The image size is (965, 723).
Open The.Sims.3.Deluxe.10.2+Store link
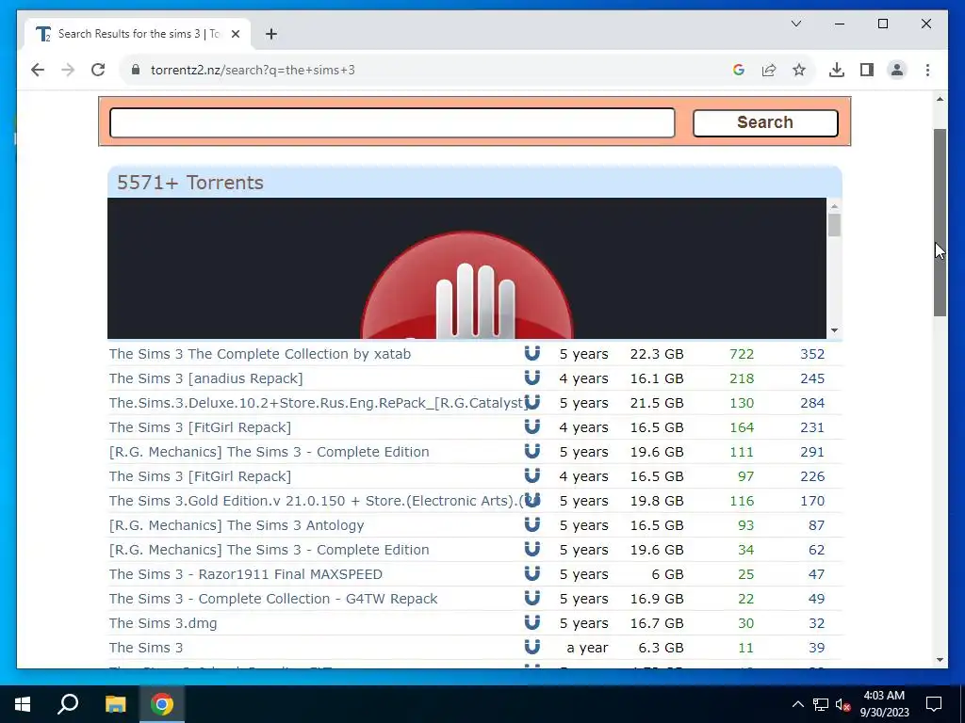click(317, 403)
